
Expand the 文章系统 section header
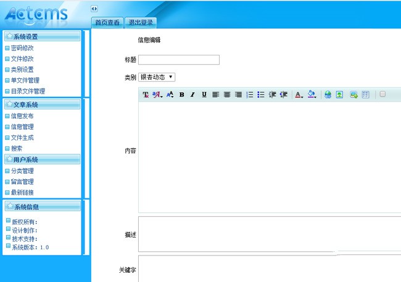click(42, 105)
